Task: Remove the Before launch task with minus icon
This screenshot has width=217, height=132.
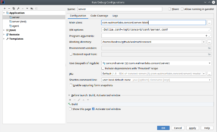Action: coord(75,100)
